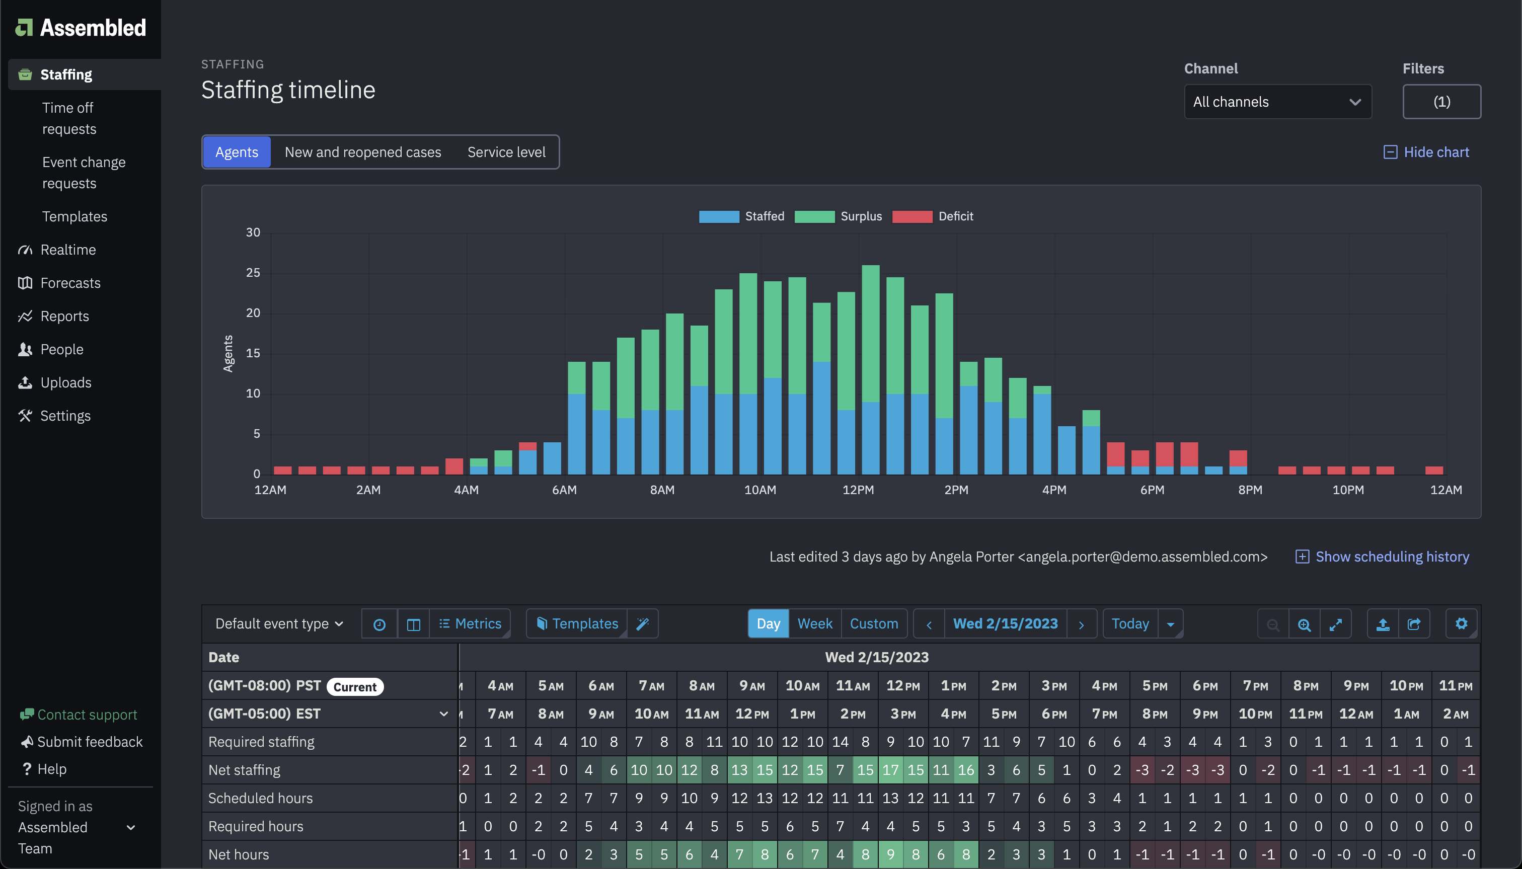
Task: Open Settings tools icon in sidebar
Action: click(25, 416)
